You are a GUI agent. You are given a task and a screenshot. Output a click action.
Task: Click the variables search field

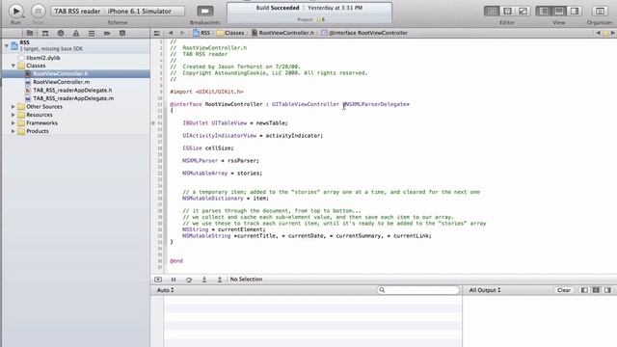(x=417, y=290)
